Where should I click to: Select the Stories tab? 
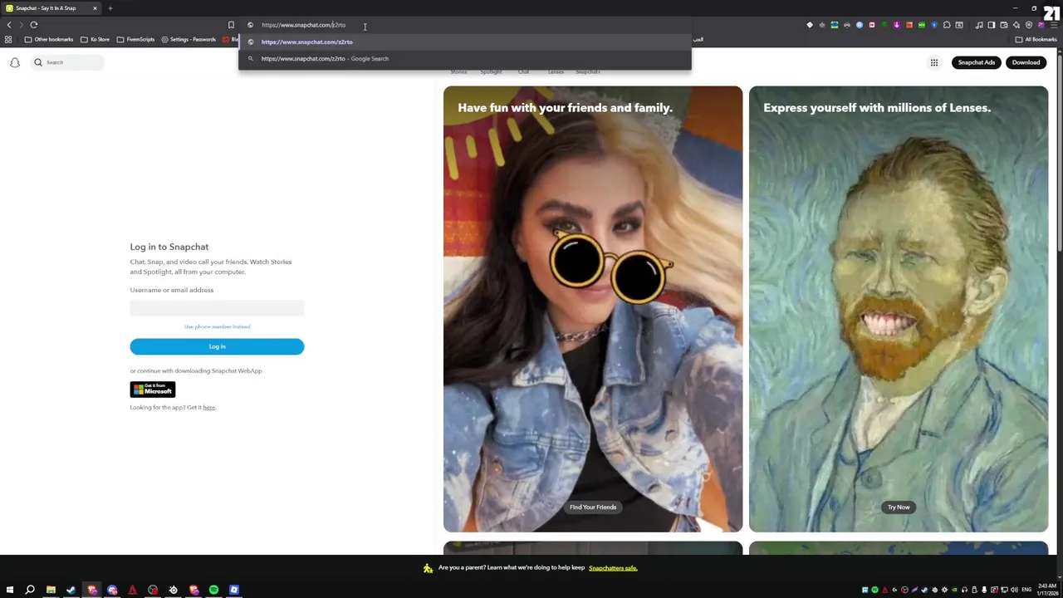coord(458,72)
